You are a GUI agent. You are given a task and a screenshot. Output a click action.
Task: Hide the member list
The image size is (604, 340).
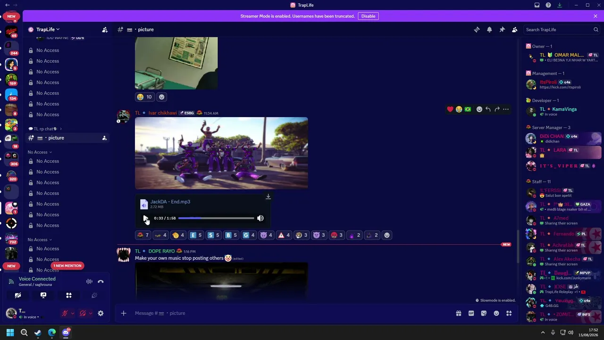coord(515,30)
